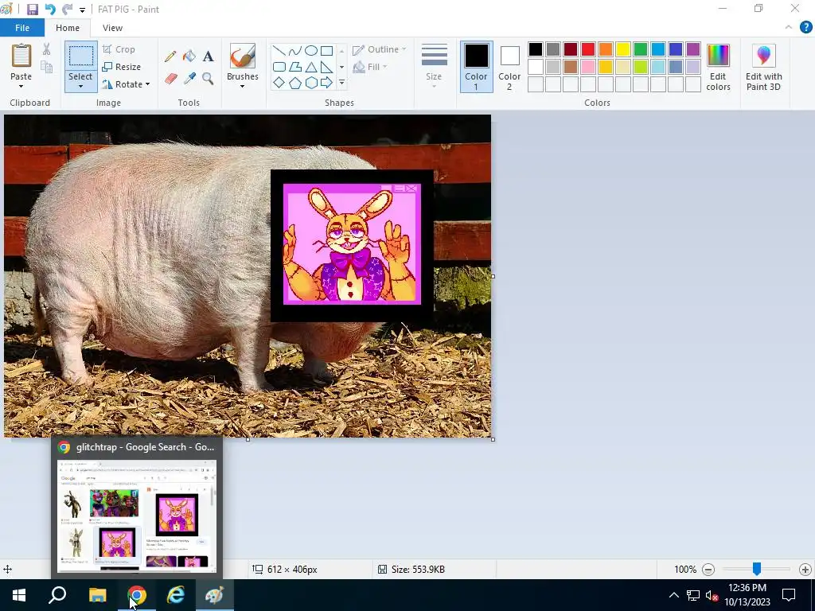The width and height of the screenshot is (815, 611).
Task: Choose the Triangle shape
Action: point(311,67)
